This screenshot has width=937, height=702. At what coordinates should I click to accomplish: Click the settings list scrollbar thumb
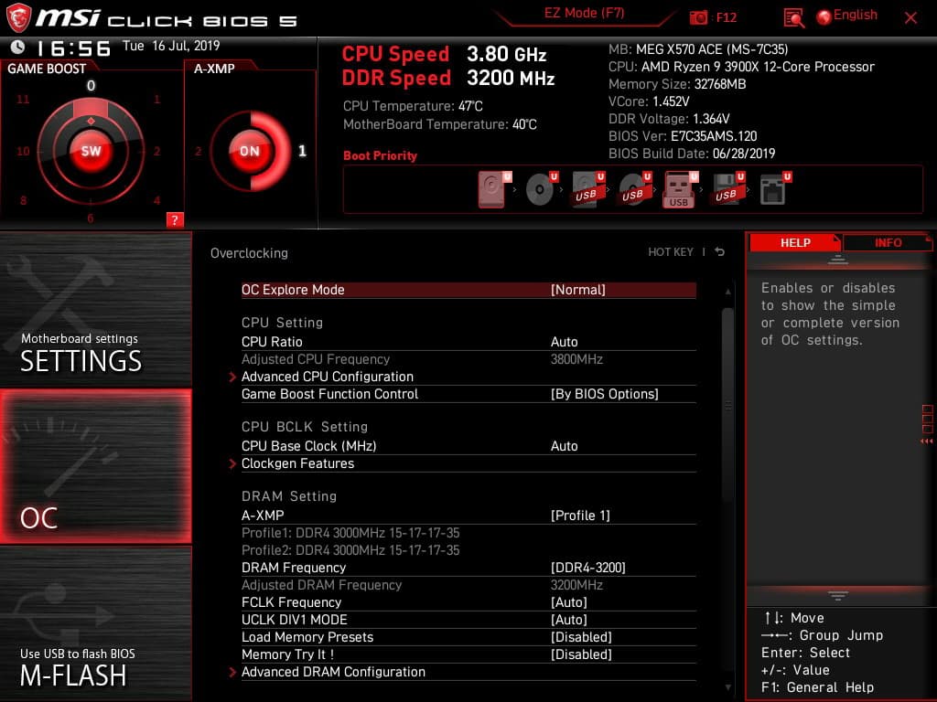coord(727,406)
